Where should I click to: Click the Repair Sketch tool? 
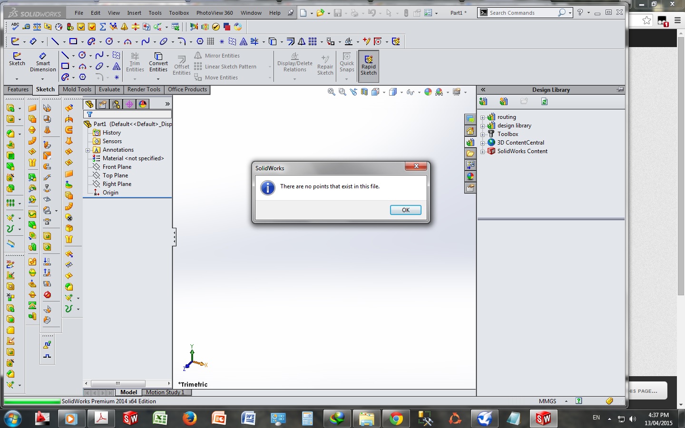coord(325,66)
